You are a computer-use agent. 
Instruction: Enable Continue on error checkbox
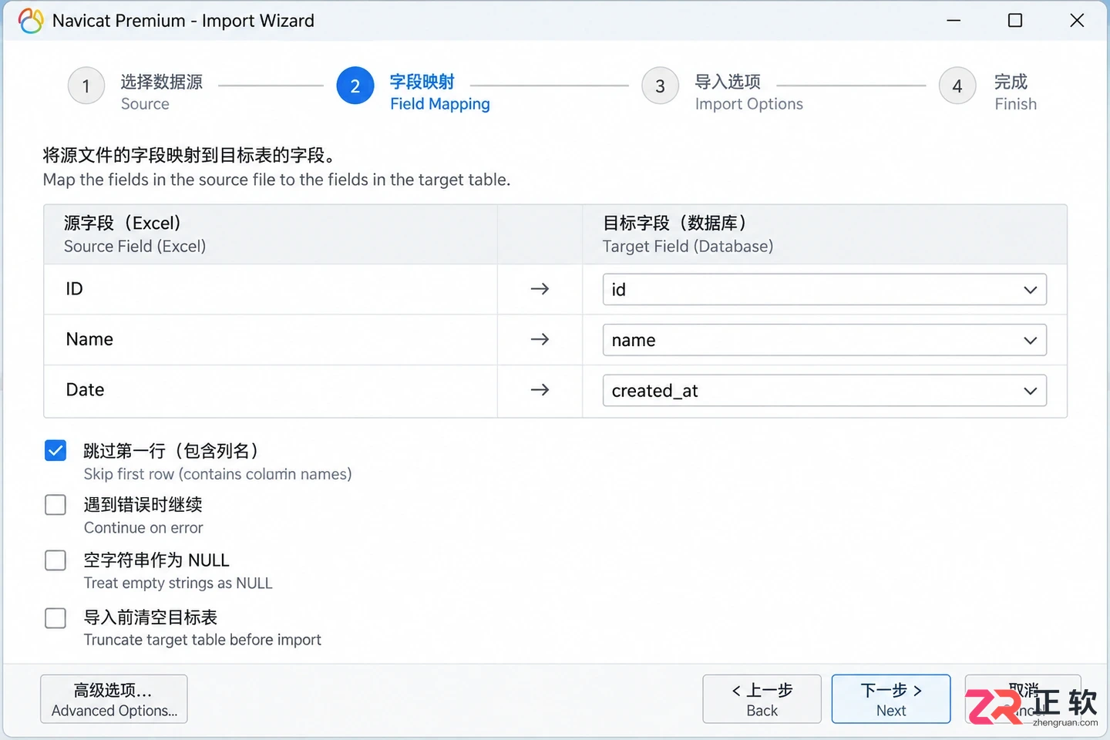click(x=55, y=505)
